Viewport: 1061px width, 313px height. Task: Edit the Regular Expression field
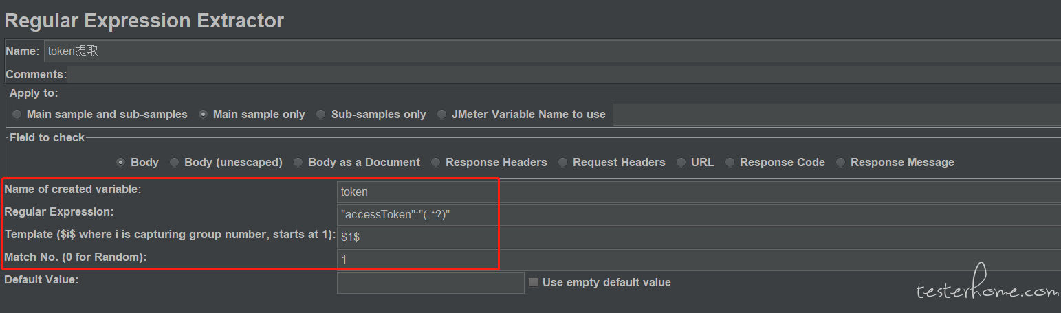pos(699,215)
